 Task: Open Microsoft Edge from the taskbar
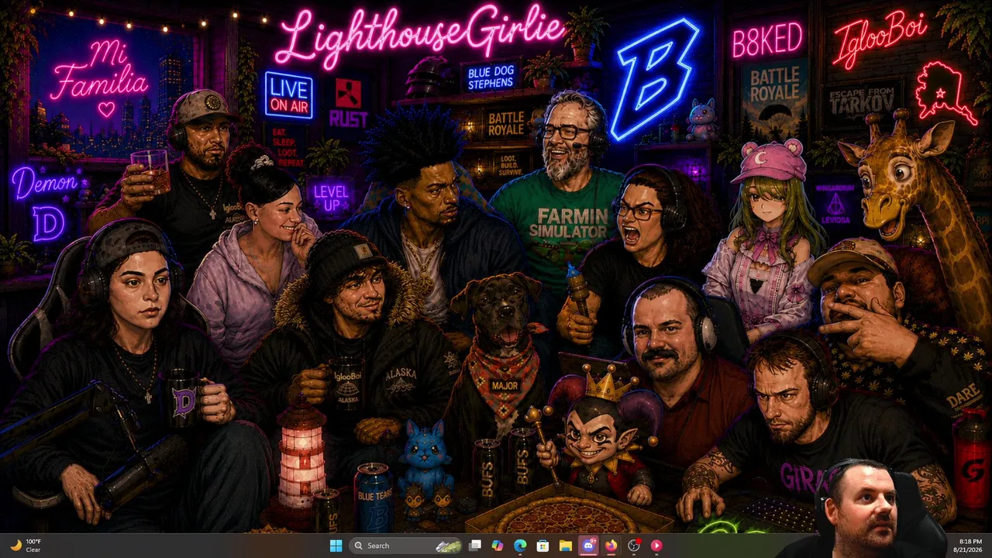tap(520, 546)
